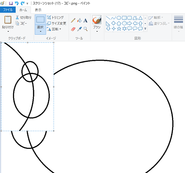This screenshot has height=173, width=185.
Task: Select the Cloud callout shape
Action: [x=140, y=29]
